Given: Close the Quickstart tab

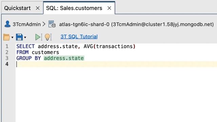Looking at the screenshot, I should [x=38, y=8].
